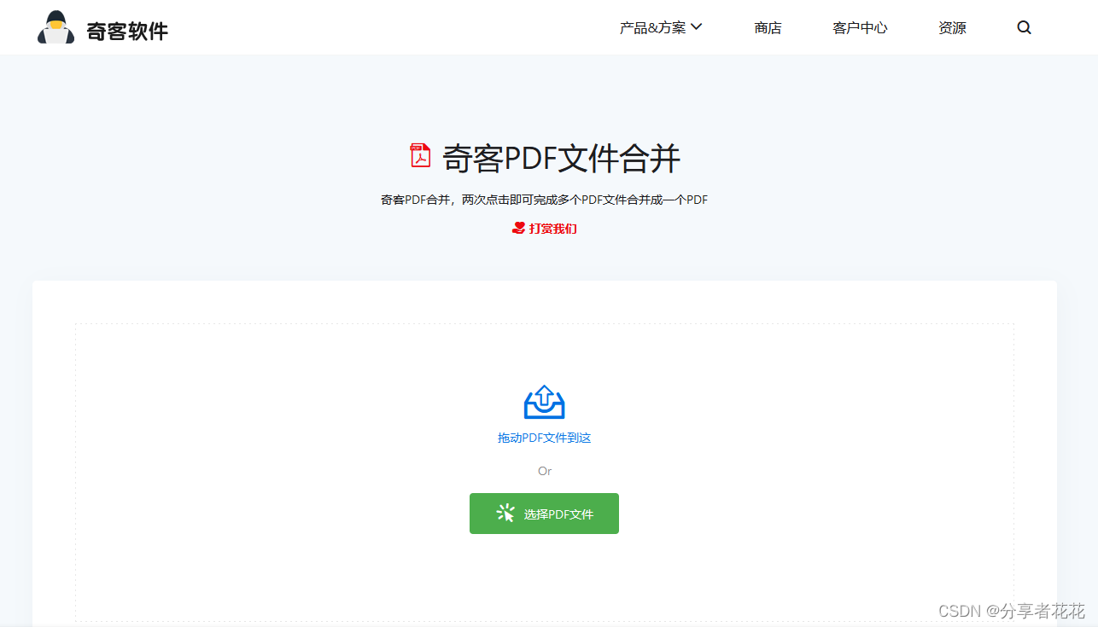
Task: Click the blue upload tray icon
Action: coord(545,402)
